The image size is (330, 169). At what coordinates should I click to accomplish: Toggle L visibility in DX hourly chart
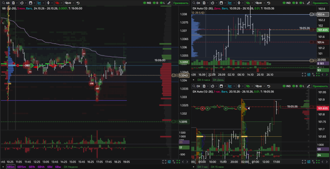(302, 86)
